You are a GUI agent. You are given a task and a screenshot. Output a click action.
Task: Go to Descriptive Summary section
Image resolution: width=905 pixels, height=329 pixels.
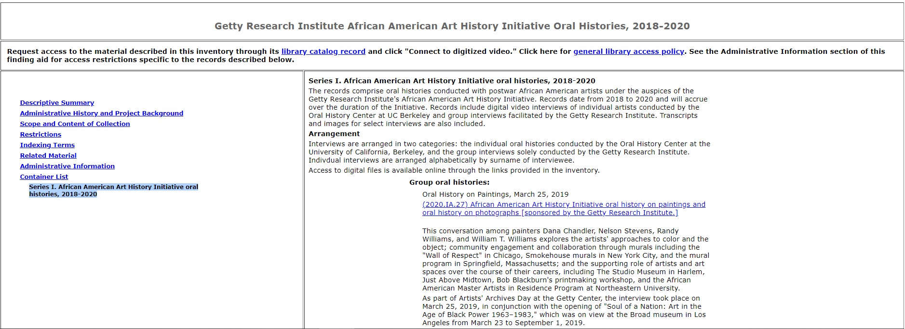57,102
